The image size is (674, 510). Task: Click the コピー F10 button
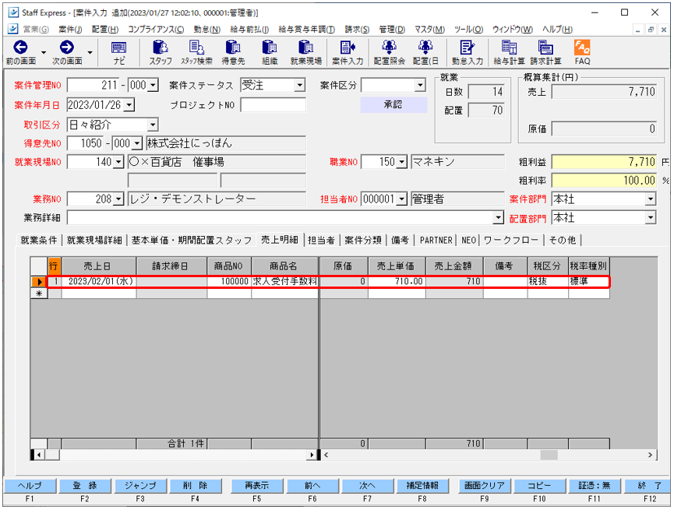click(x=539, y=486)
